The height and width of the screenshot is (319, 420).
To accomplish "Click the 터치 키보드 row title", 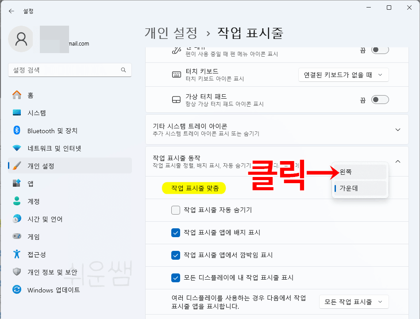I will point(202,71).
